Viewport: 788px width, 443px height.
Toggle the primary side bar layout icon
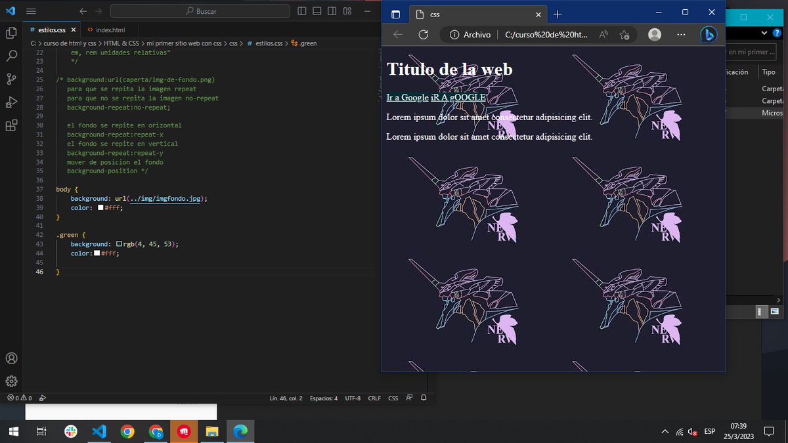click(x=302, y=11)
